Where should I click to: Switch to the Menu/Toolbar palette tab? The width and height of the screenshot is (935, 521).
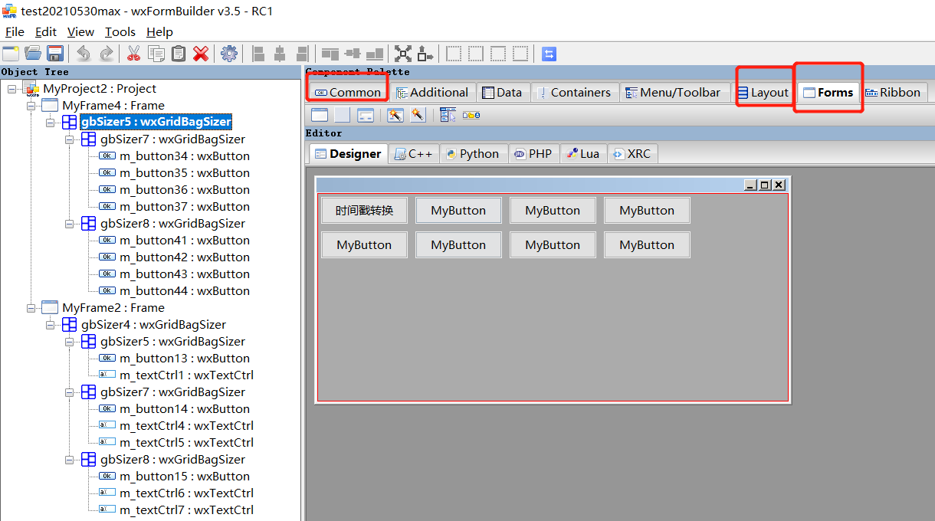(x=673, y=92)
